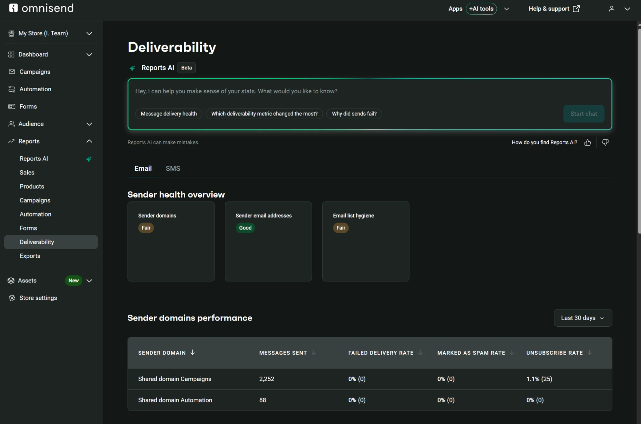Screen dimensions: 641x424
Task: Expand the Dashboard menu chevron
Action: coord(89,54)
